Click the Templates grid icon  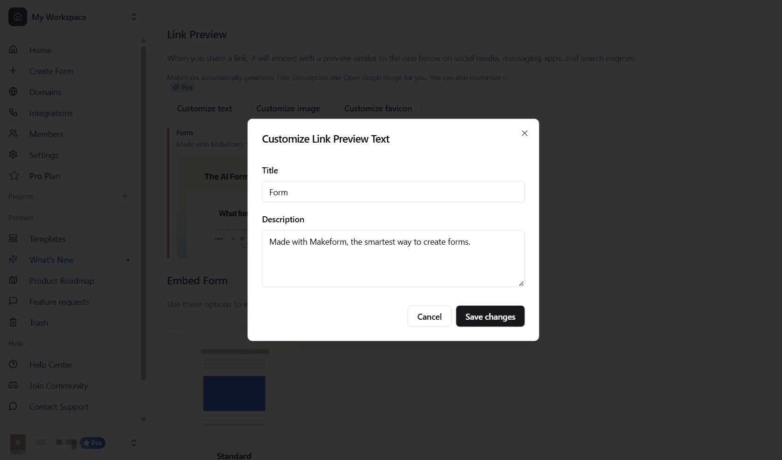tap(13, 238)
